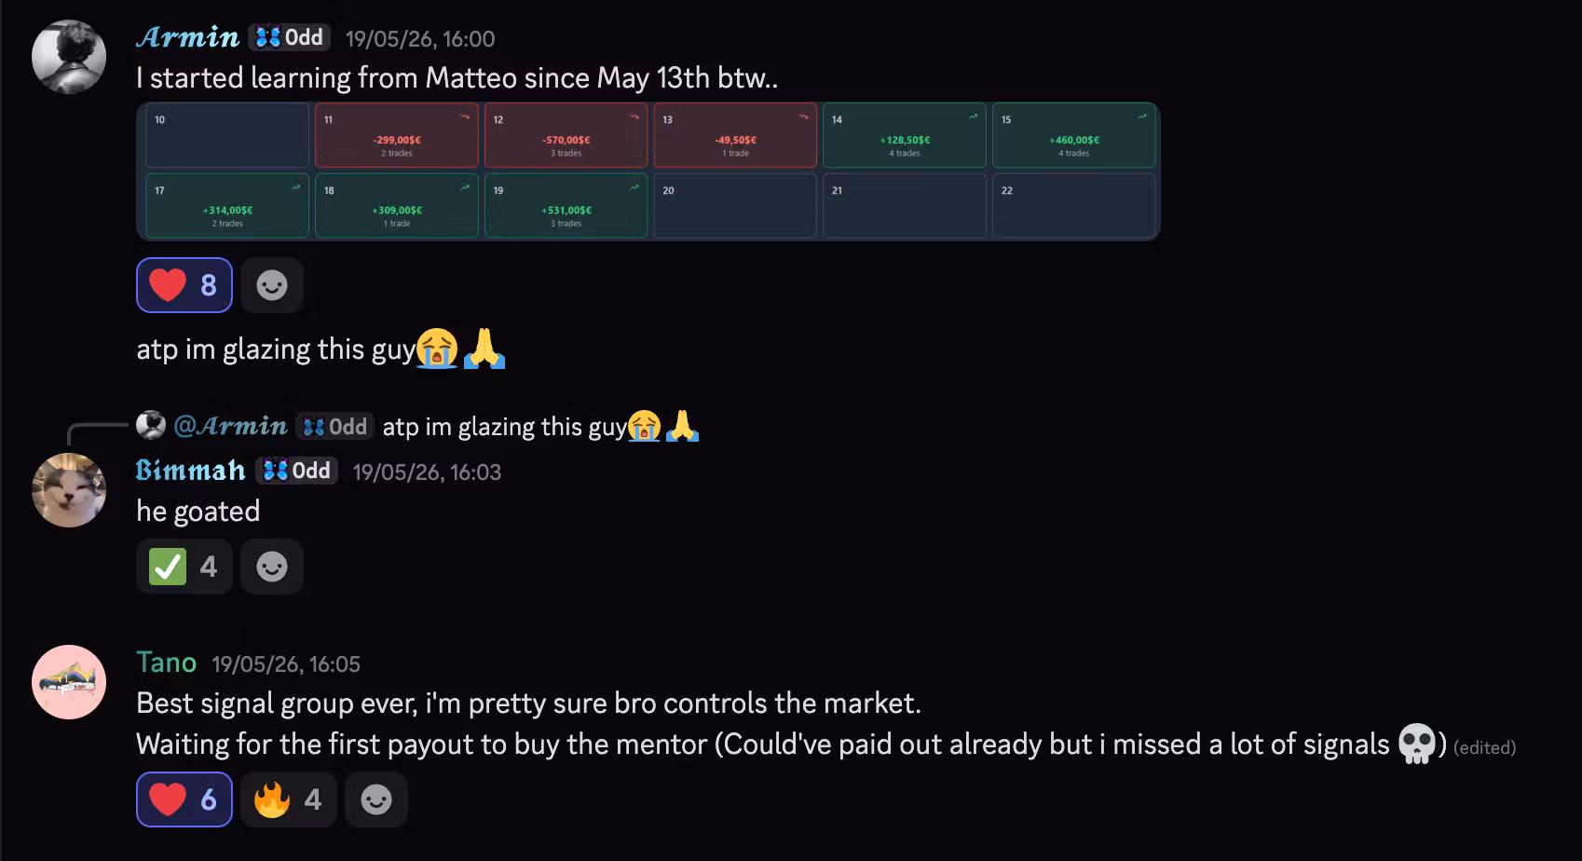Open Bimmah's cat avatar profile
Image resolution: width=1582 pixels, height=861 pixels.
pos(69,490)
